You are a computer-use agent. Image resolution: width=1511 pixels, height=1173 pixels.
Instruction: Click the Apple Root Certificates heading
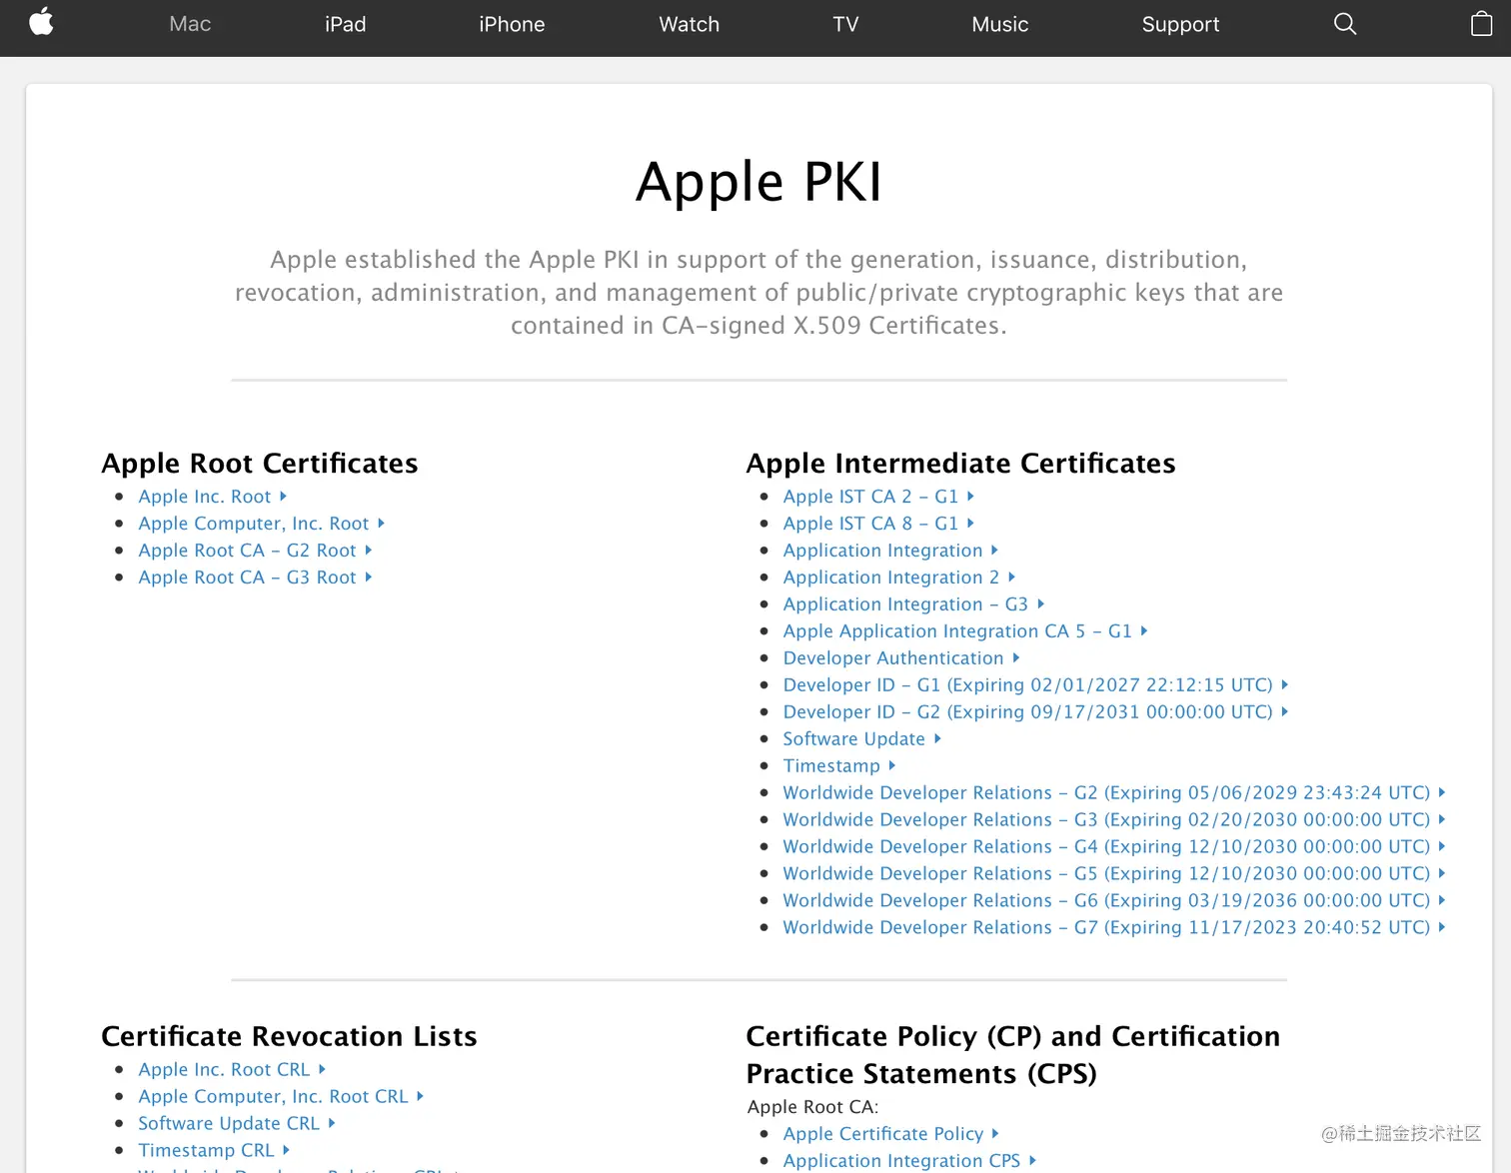coord(260,464)
